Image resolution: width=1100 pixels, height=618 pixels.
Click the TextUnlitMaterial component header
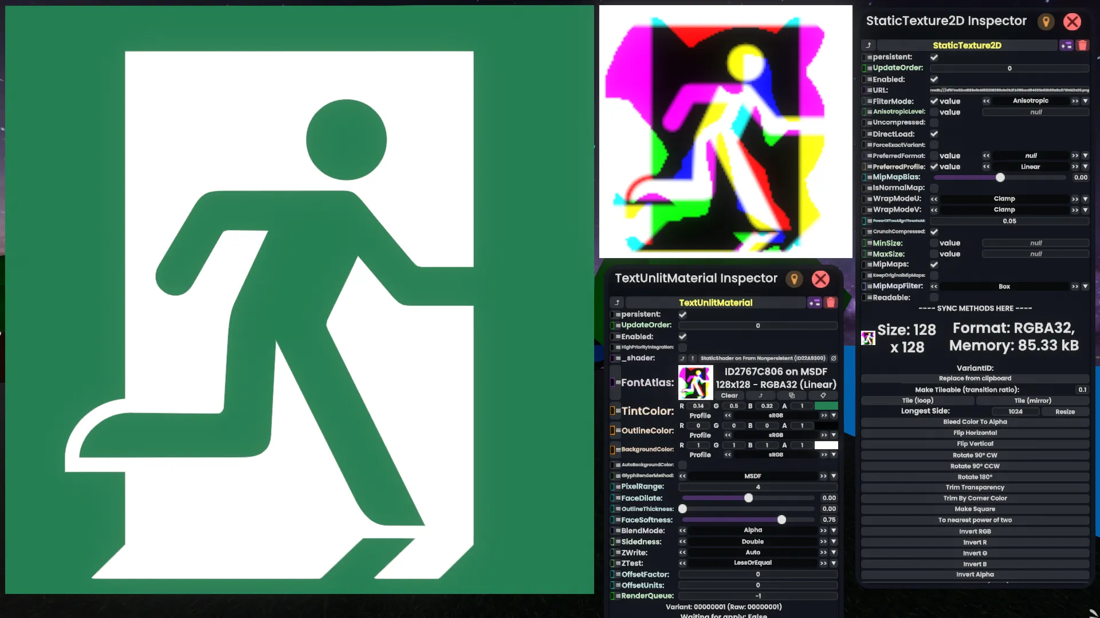coord(716,303)
